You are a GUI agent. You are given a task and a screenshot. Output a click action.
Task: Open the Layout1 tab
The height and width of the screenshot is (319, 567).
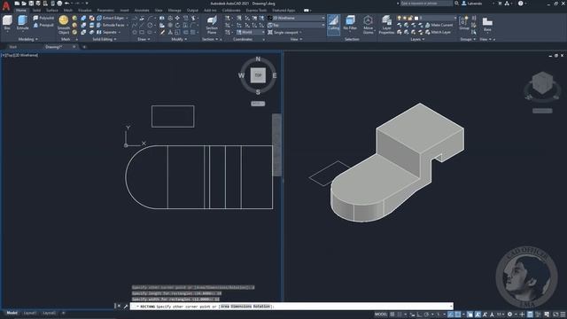pyautogui.click(x=29, y=313)
